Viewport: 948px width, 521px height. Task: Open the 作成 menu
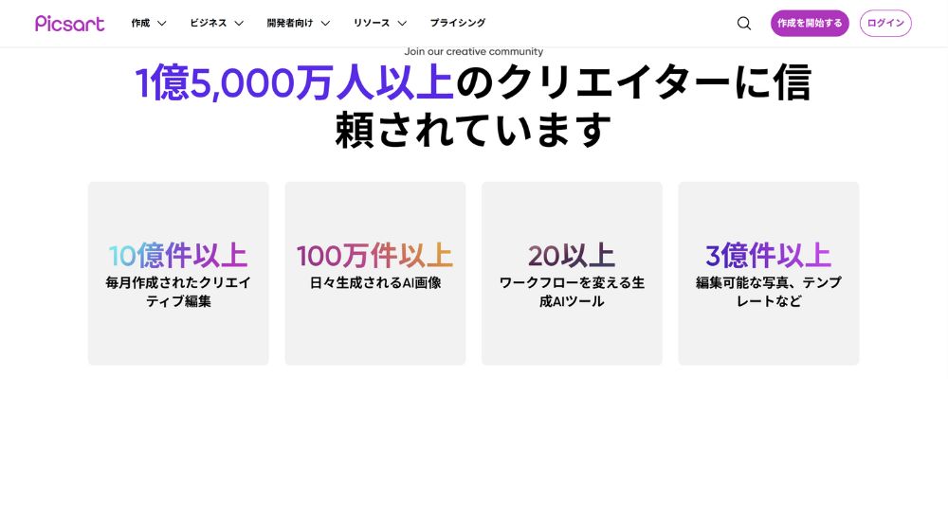click(140, 23)
